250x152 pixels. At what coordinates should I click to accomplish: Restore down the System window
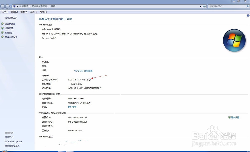tap(239, 1)
